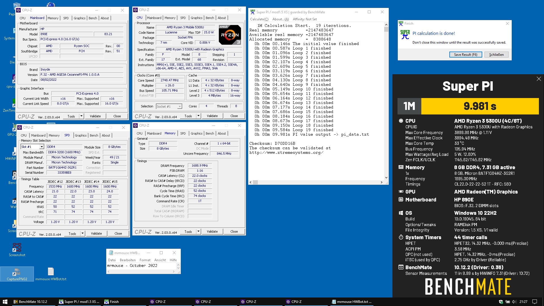Open the mrmouse HWBot.txt taskbar entry
Screen dimensions: 544x306
coord(351,302)
